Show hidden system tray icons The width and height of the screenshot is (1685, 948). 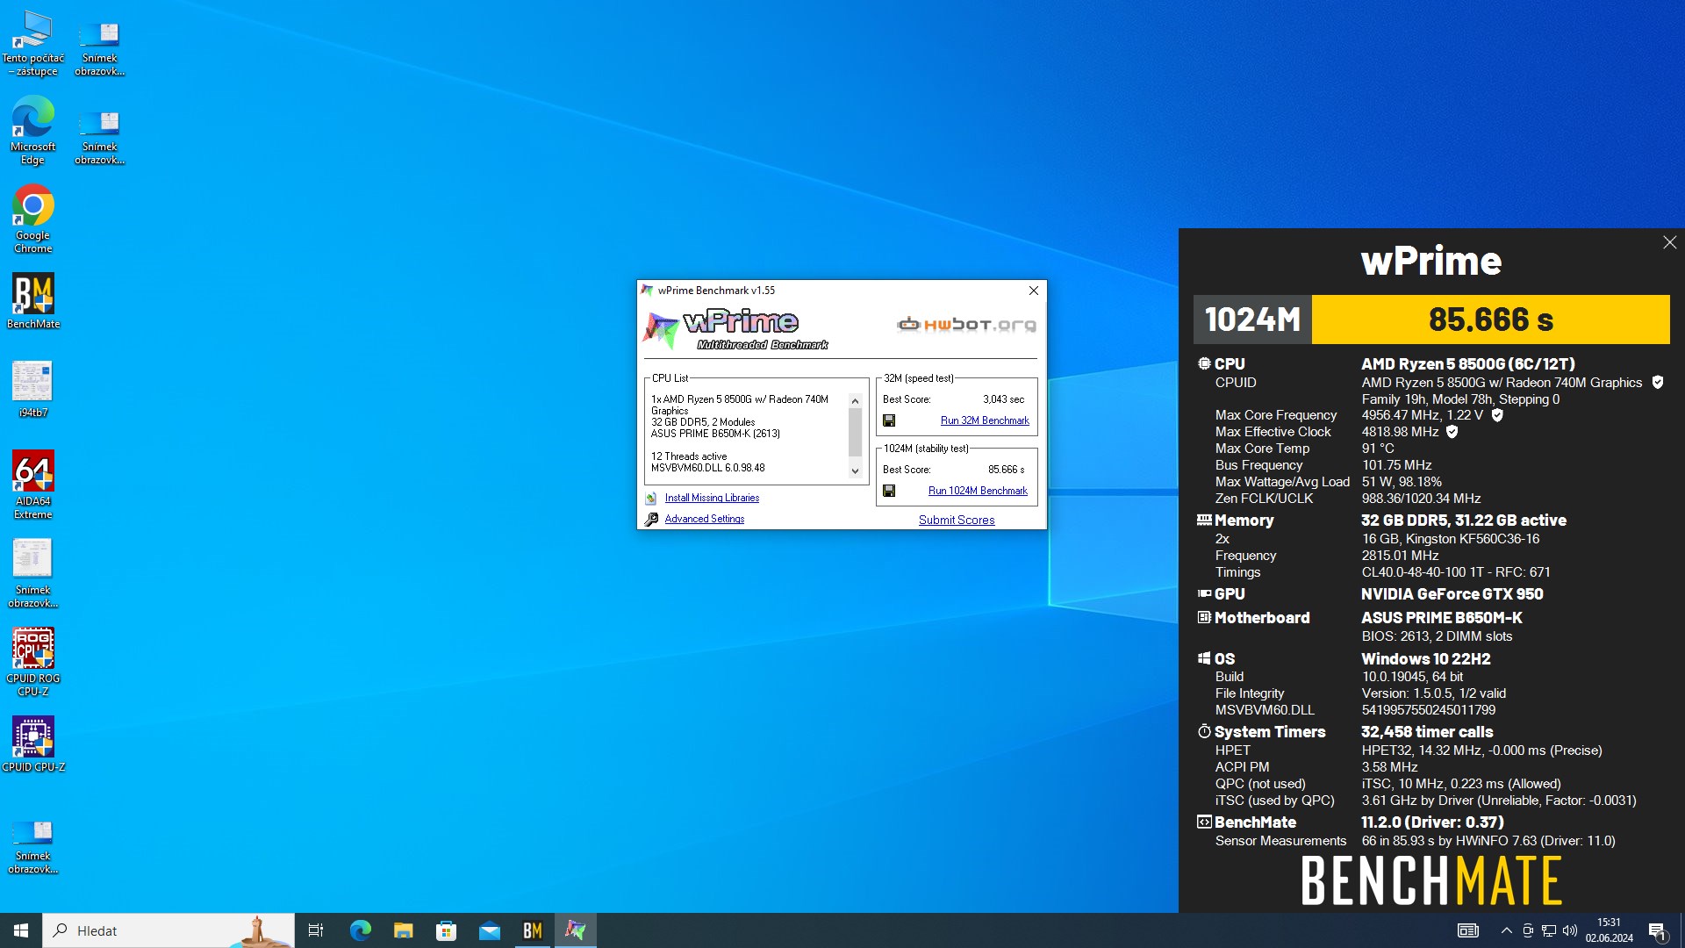pyautogui.click(x=1507, y=930)
